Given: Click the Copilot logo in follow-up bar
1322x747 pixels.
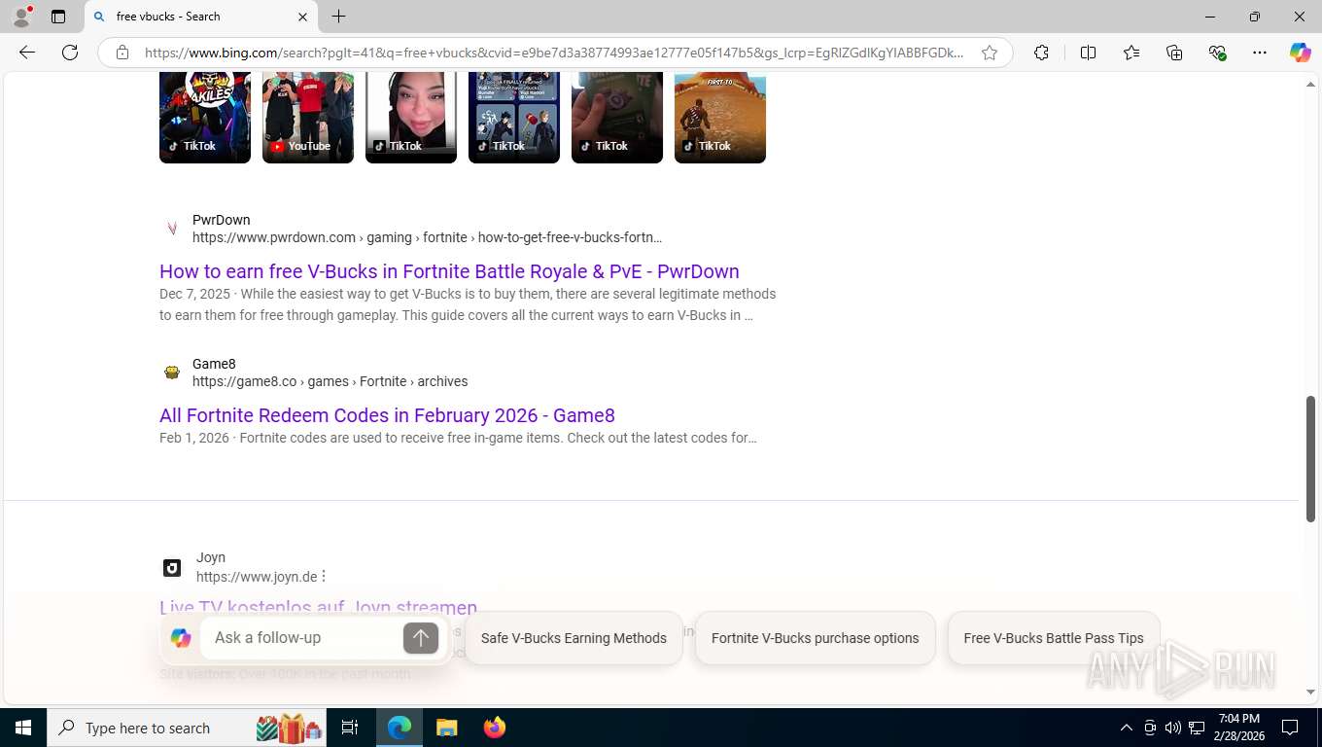Looking at the screenshot, I should point(181,638).
